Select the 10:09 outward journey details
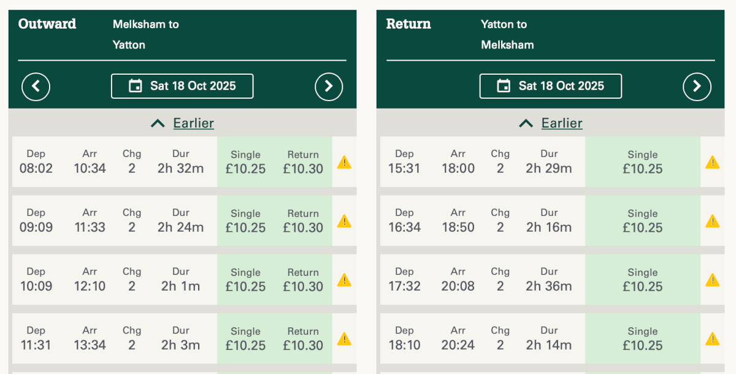This screenshot has width=736, height=374. 115,280
